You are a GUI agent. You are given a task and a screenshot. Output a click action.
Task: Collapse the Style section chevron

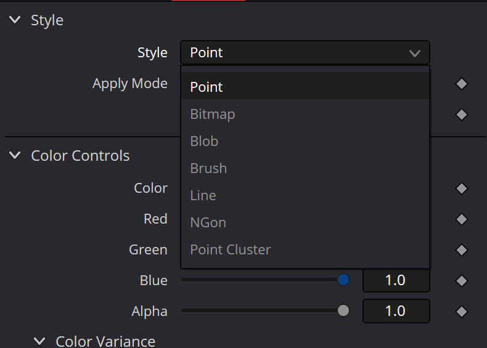point(15,20)
